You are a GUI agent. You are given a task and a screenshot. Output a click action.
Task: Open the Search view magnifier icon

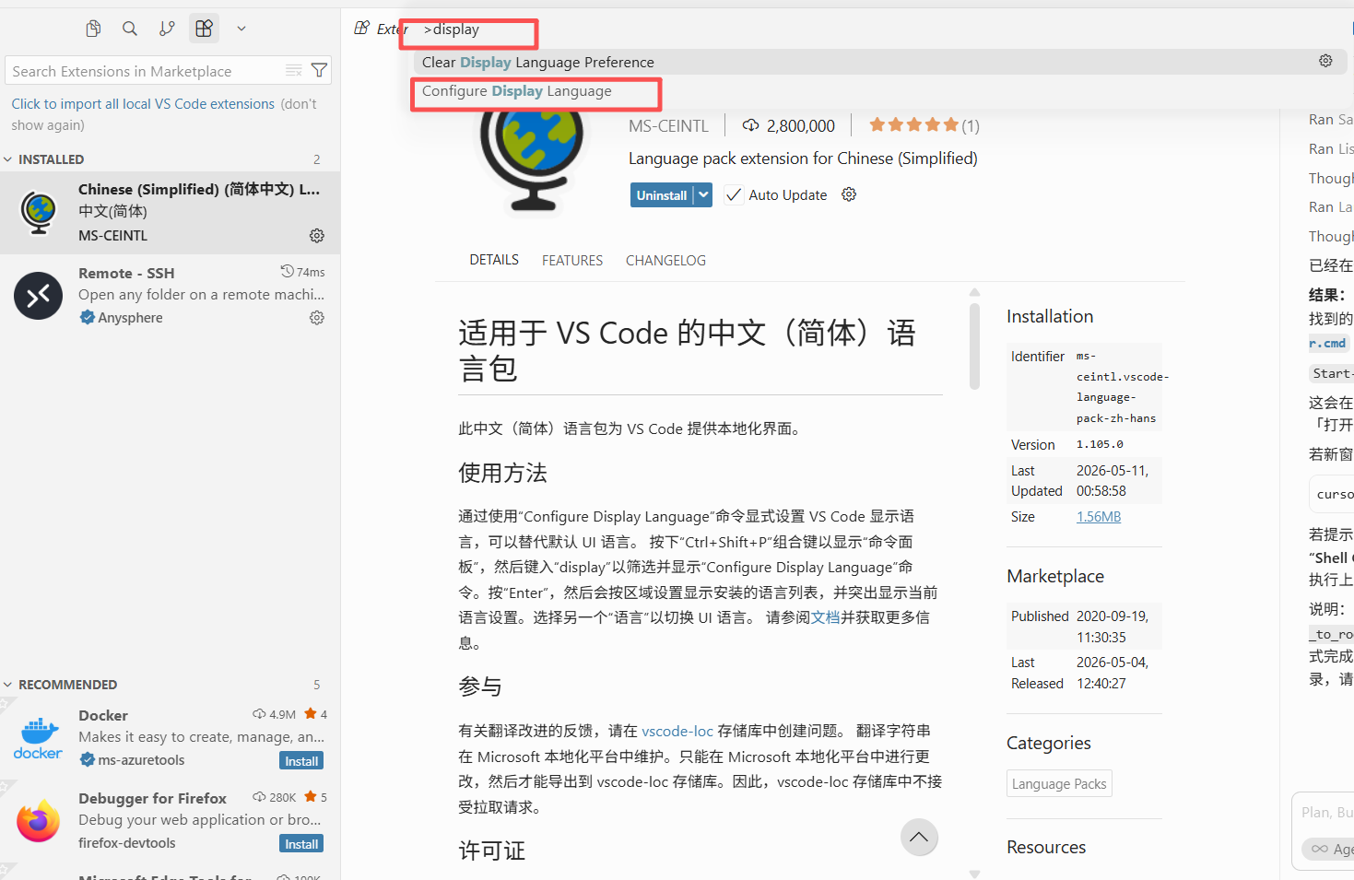click(x=130, y=29)
